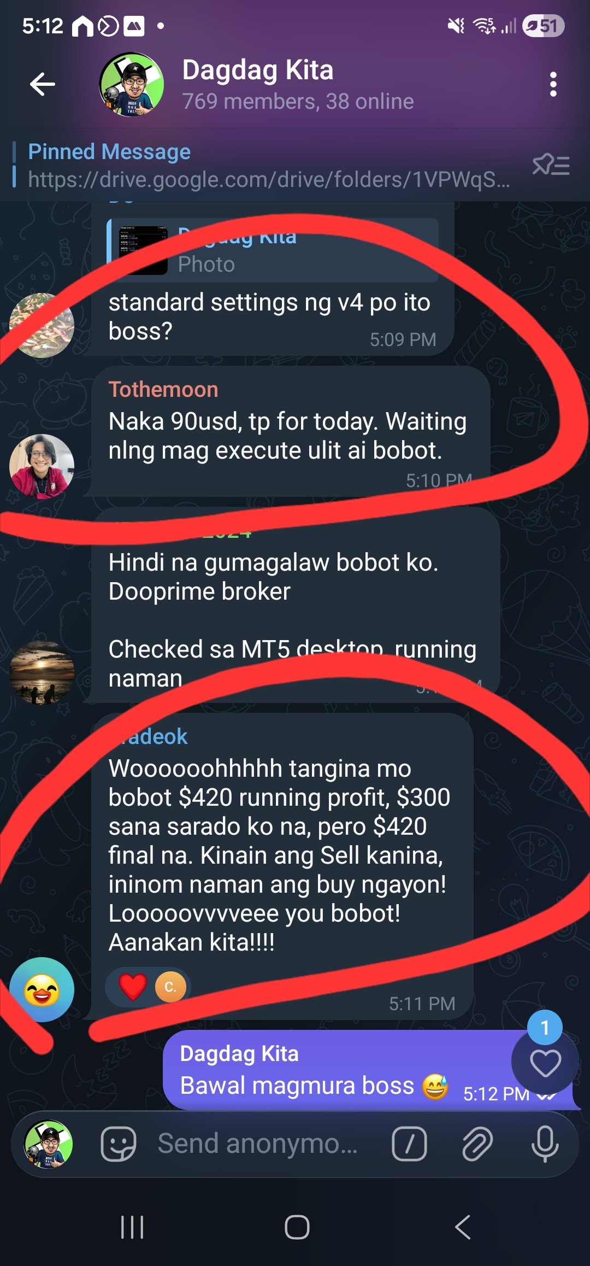Focus the Send anonymously message field

258,1144
